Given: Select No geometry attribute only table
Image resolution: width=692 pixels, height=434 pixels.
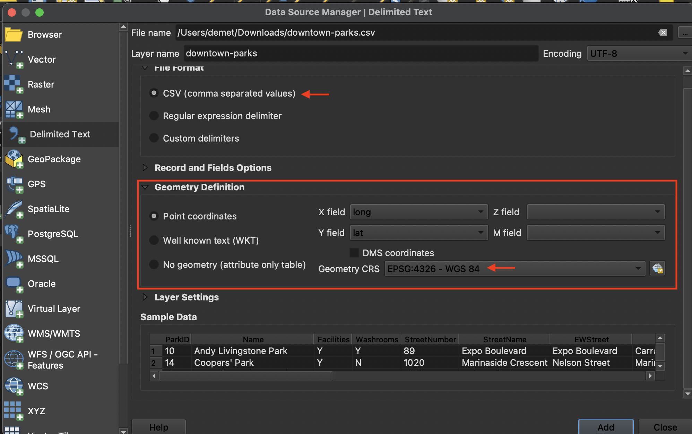Looking at the screenshot, I should [x=154, y=264].
